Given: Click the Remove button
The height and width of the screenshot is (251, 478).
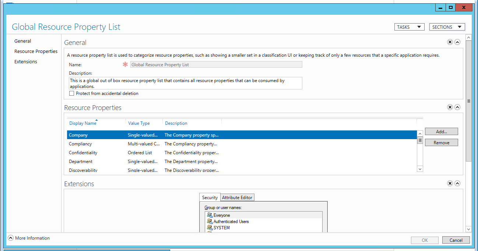Looking at the screenshot, I should (x=441, y=142).
